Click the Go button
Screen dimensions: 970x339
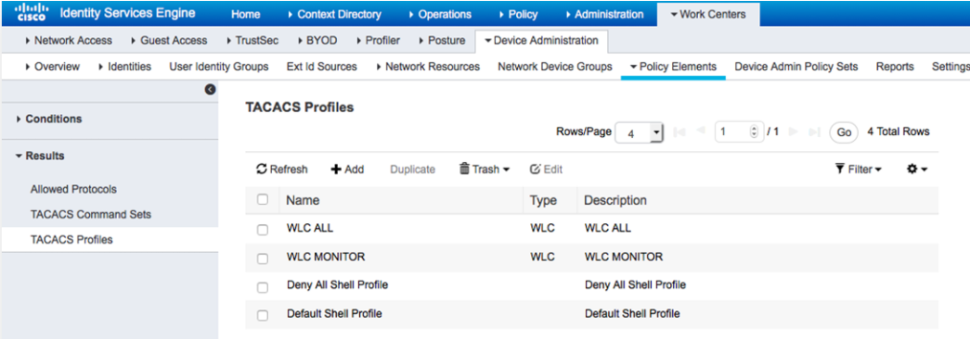click(x=844, y=132)
